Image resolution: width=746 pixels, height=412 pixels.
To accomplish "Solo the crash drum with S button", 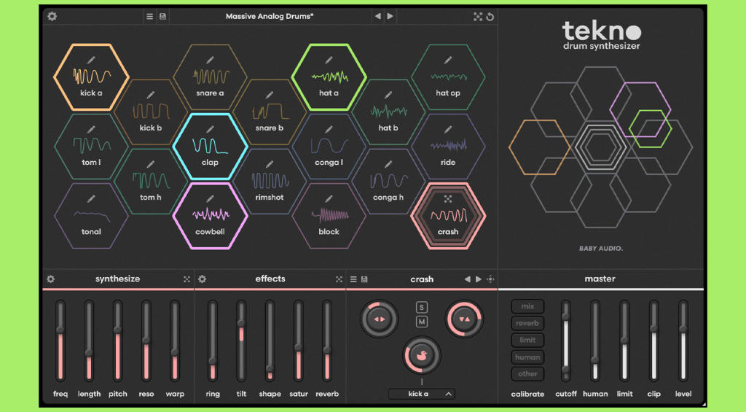I will [x=421, y=307].
